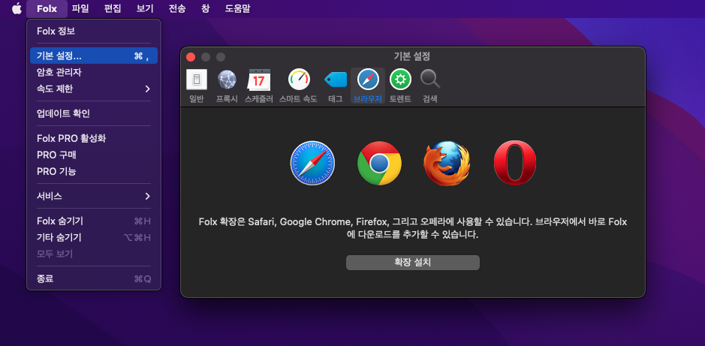705x346 pixels.
Task: Open the 프록시 preferences tab
Action: [x=227, y=86]
